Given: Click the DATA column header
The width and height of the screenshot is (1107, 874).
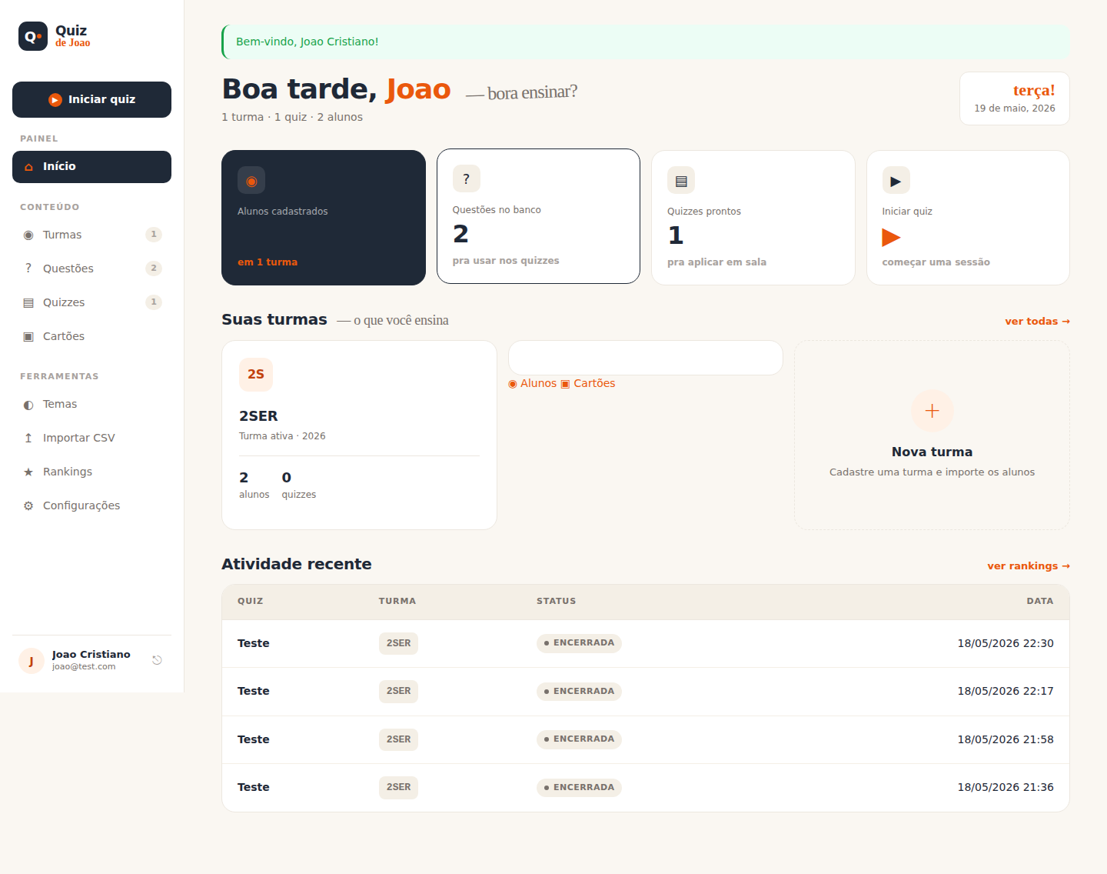Looking at the screenshot, I should pos(1040,601).
